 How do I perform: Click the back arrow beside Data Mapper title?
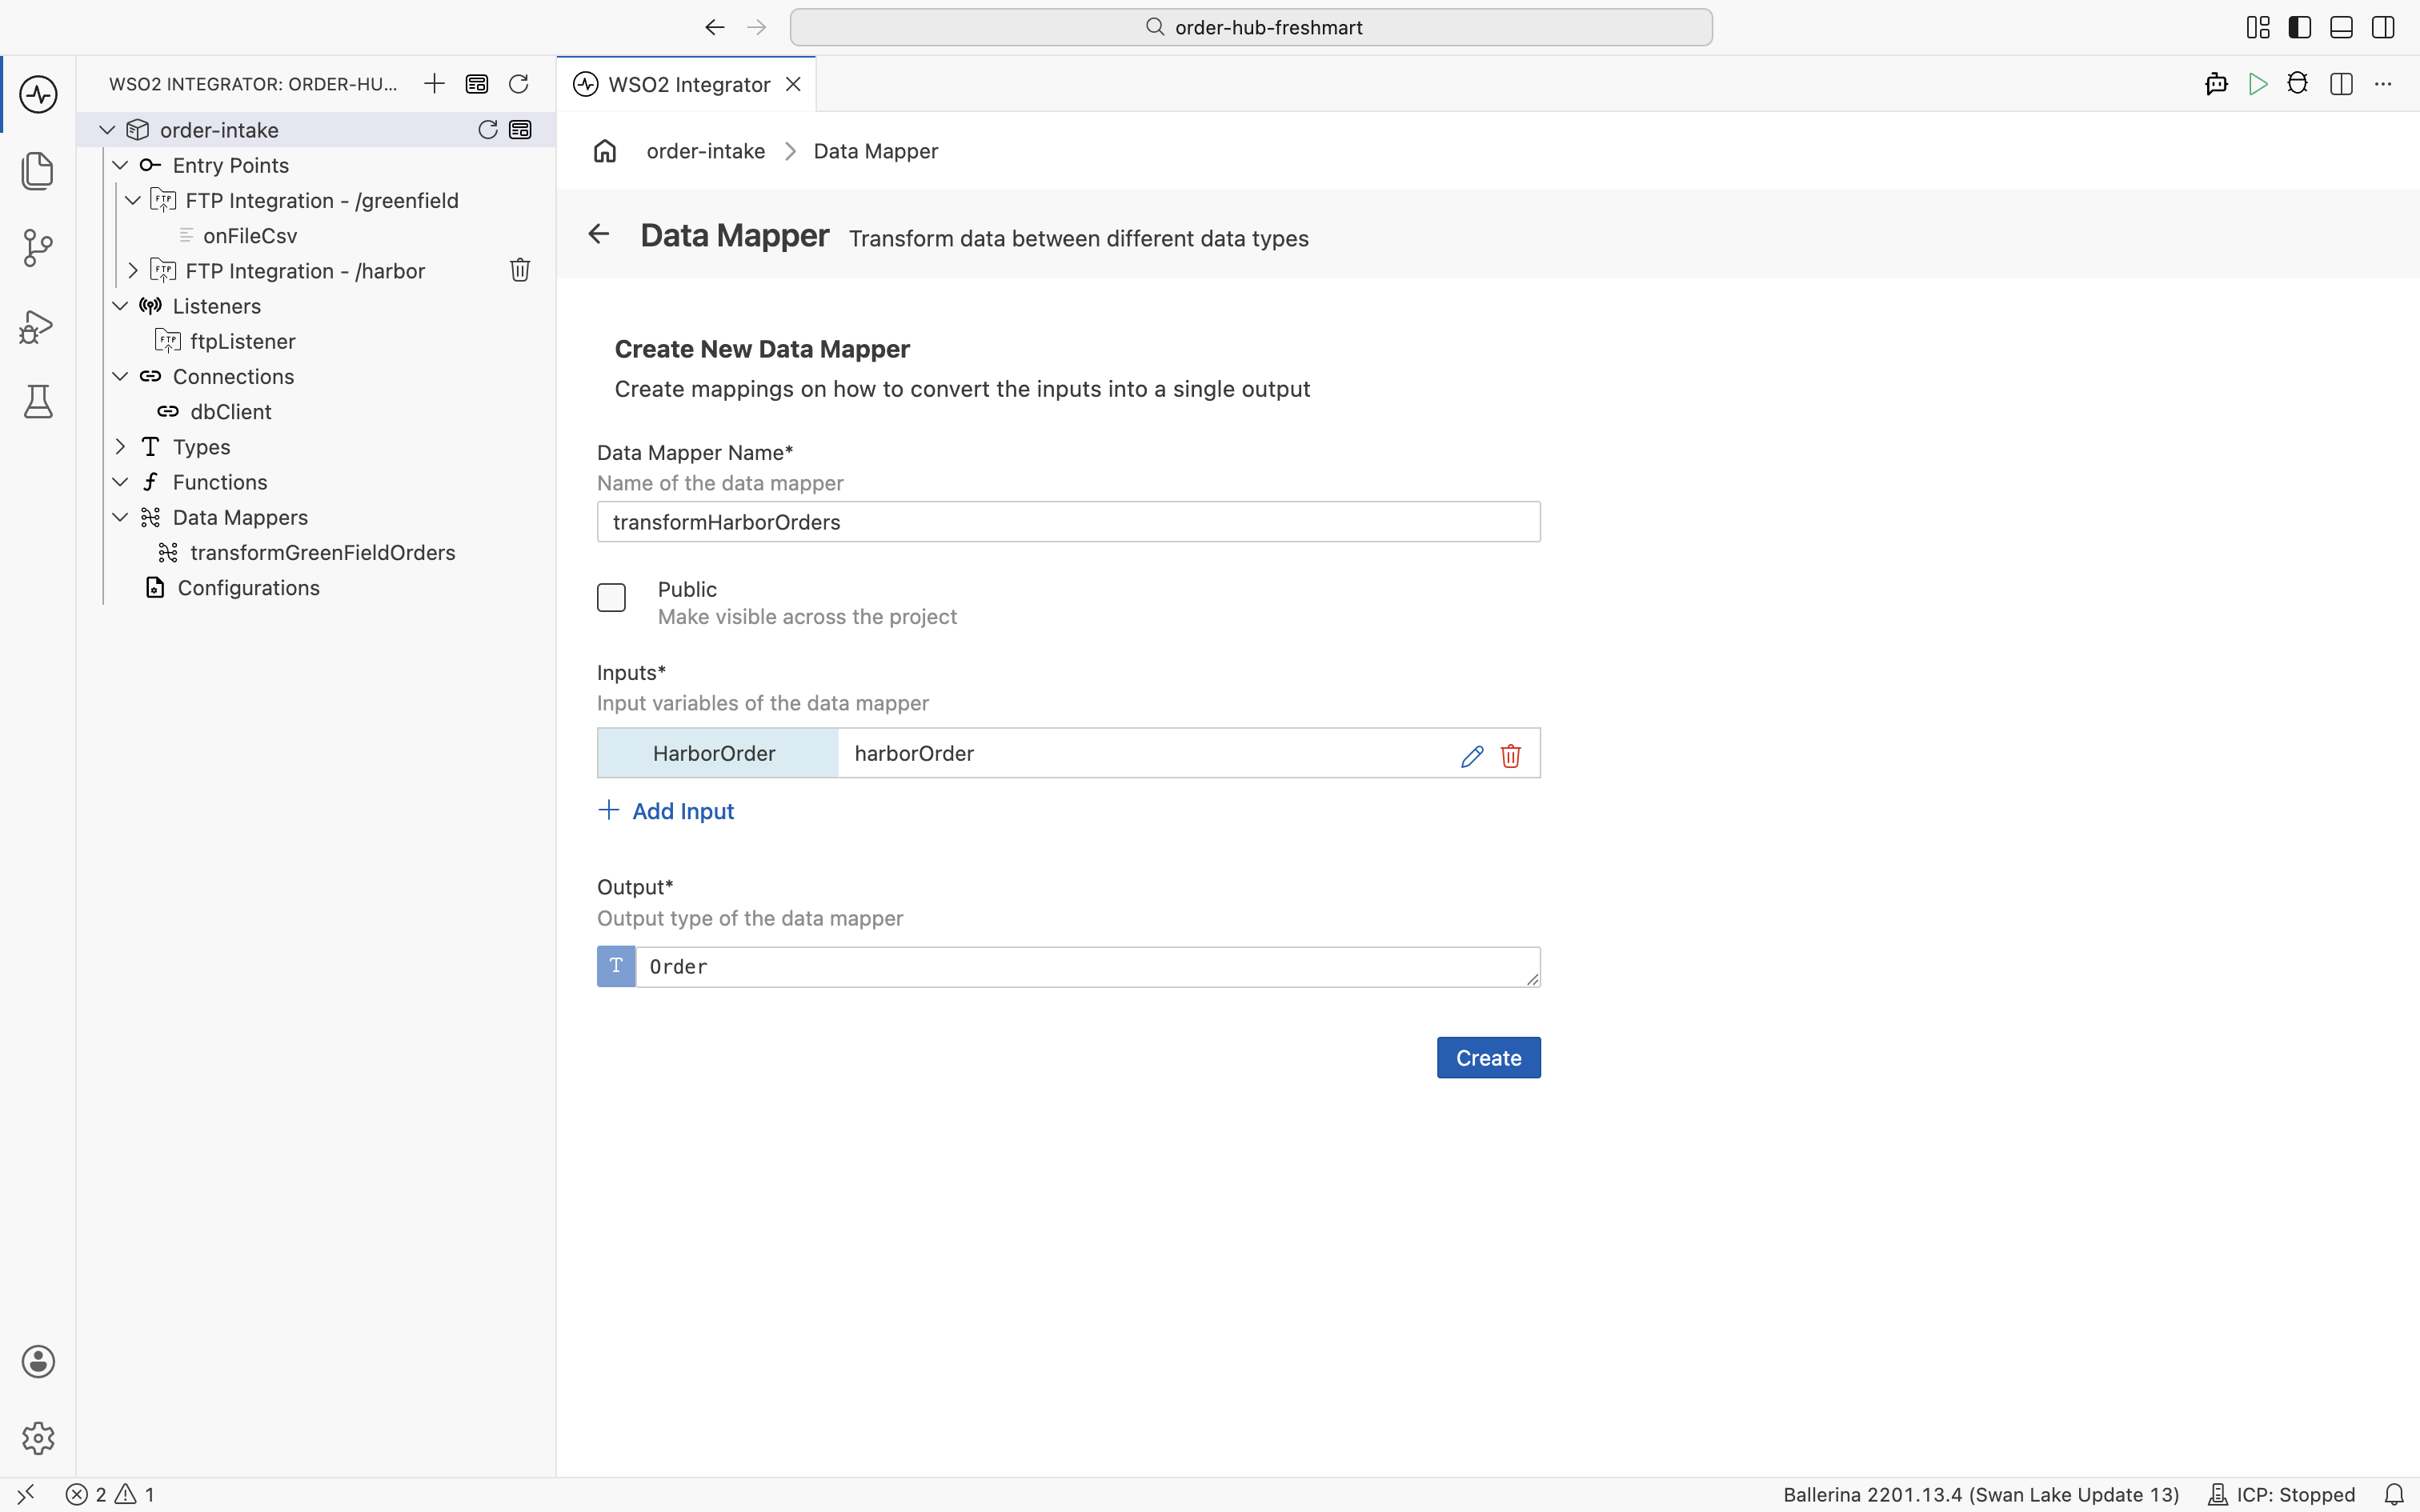click(x=598, y=234)
